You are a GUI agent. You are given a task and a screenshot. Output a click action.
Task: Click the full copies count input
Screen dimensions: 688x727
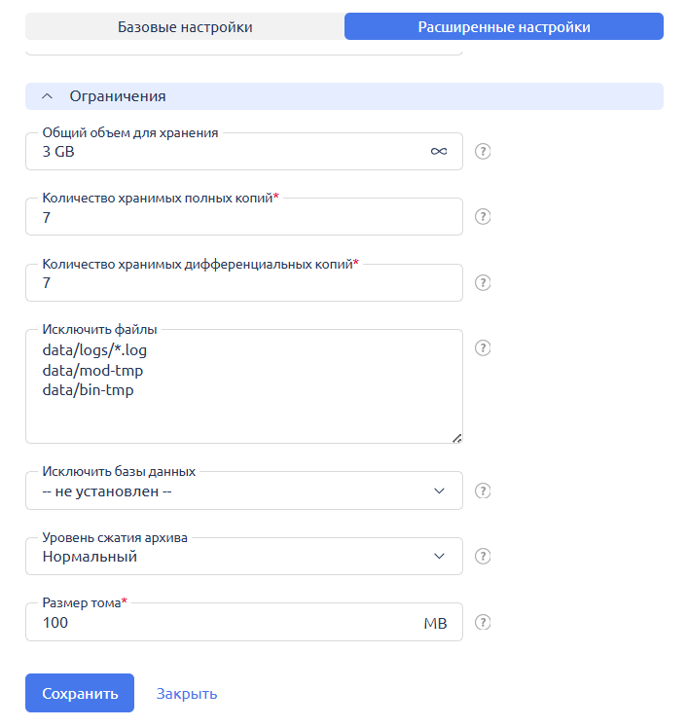point(243,218)
